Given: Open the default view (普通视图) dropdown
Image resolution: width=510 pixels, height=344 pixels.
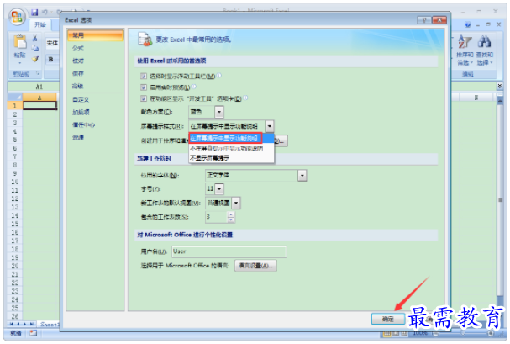Looking at the screenshot, I should [236, 203].
